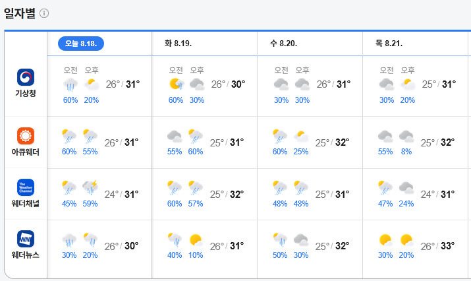Click 기상청 Tuesday morning moon shower icon
This screenshot has height=281, width=471.
[176, 84]
